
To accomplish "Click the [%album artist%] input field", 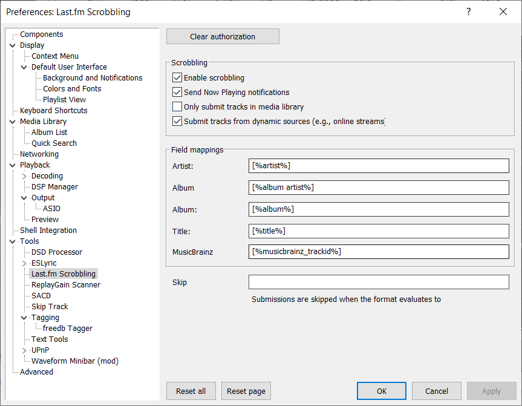I will pyautogui.click(x=379, y=188).
